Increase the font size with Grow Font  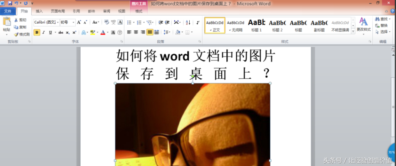pyautogui.click(x=79, y=22)
